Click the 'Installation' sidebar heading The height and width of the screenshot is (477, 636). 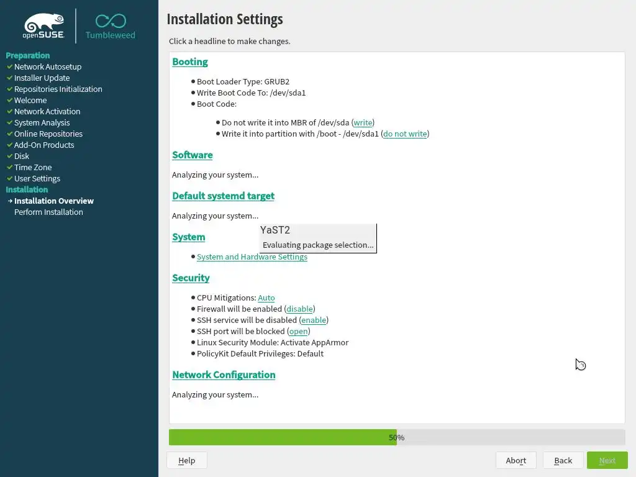(27, 189)
